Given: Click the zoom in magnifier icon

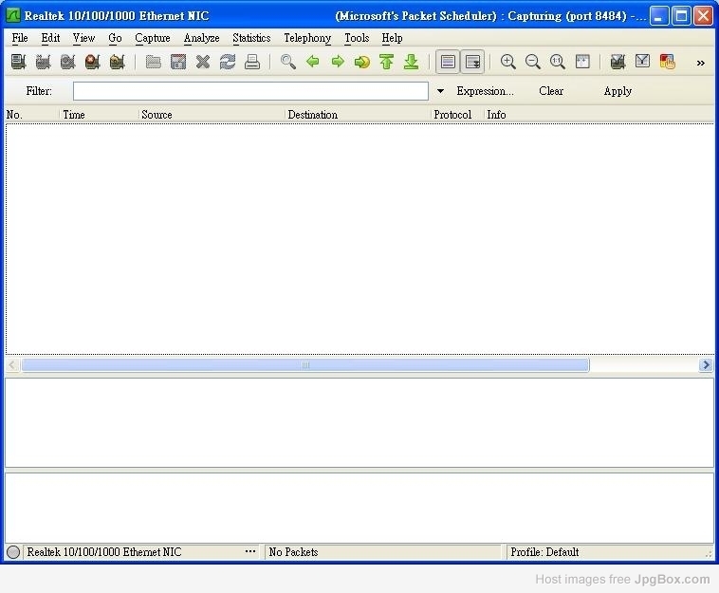Looking at the screenshot, I should pos(508,62).
